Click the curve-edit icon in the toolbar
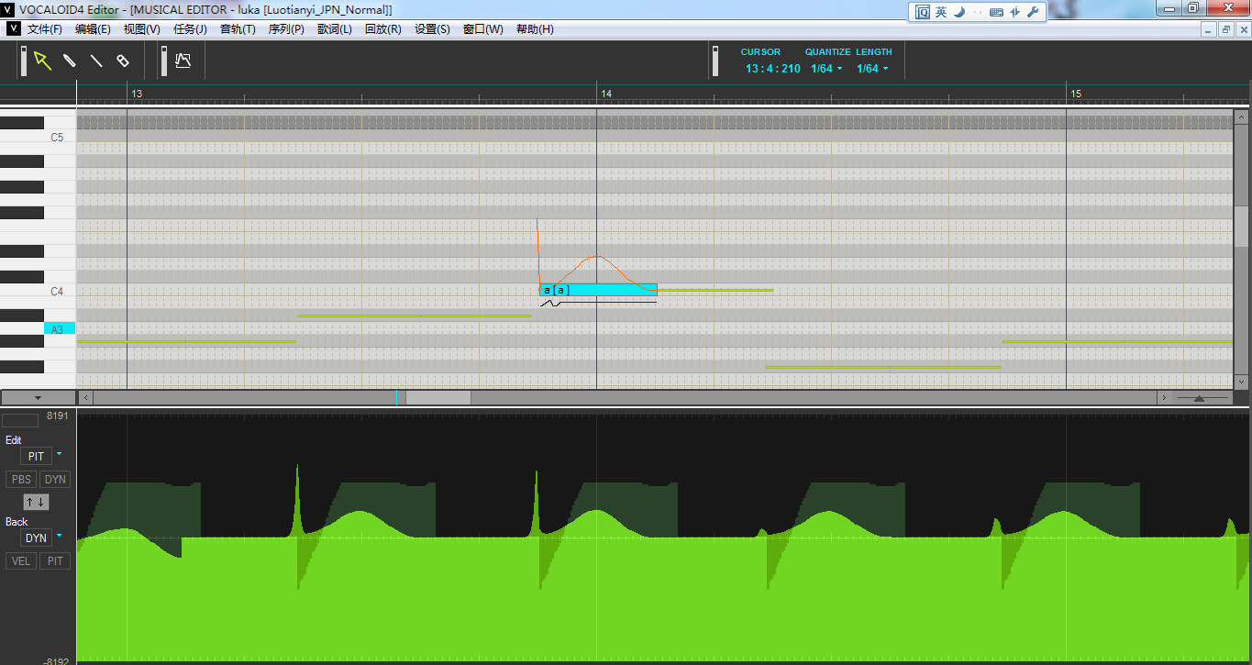This screenshot has width=1252, height=665. click(x=183, y=61)
